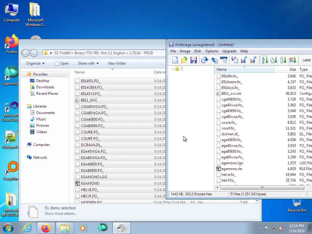Viewport: 312px width, 234px height.
Task: Open the Organize dropdown in Explorer
Action: pyautogui.click(x=35, y=63)
